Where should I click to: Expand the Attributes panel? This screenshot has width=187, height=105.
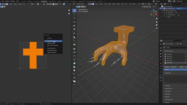tap(164, 94)
